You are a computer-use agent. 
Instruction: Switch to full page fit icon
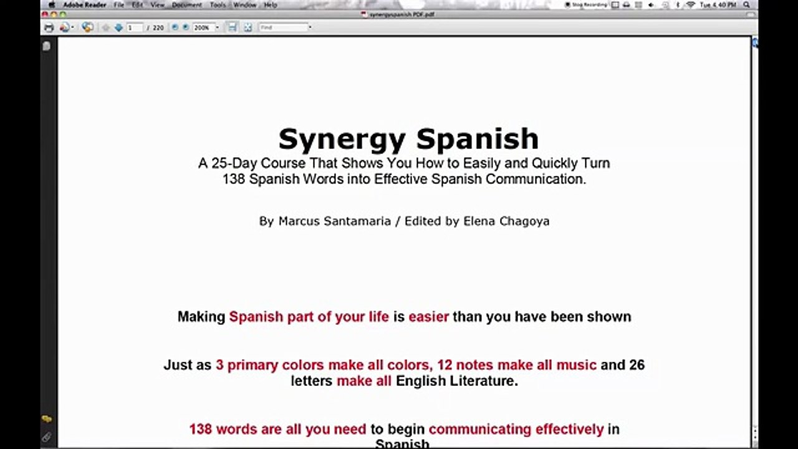248,27
